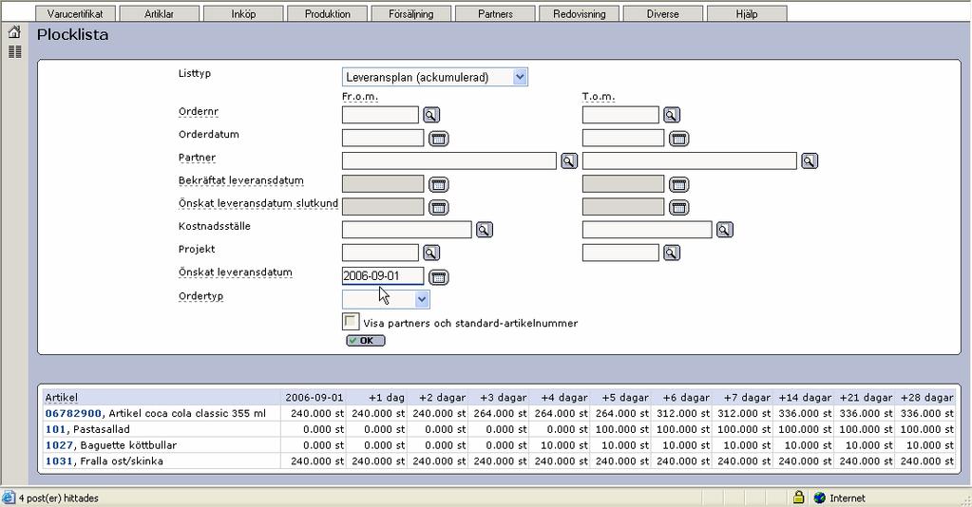
Task: Open article 101 Pastasallad link
Action: pyautogui.click(x=55, y=429)
